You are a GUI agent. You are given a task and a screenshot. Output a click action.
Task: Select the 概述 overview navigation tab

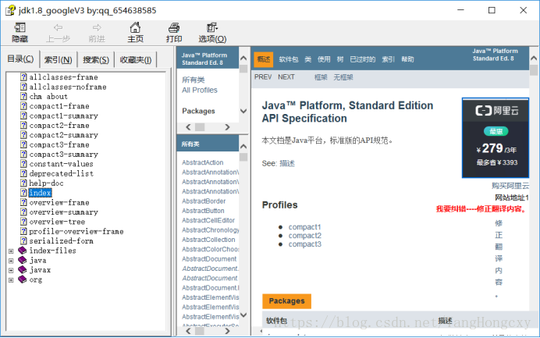point(264,59)
